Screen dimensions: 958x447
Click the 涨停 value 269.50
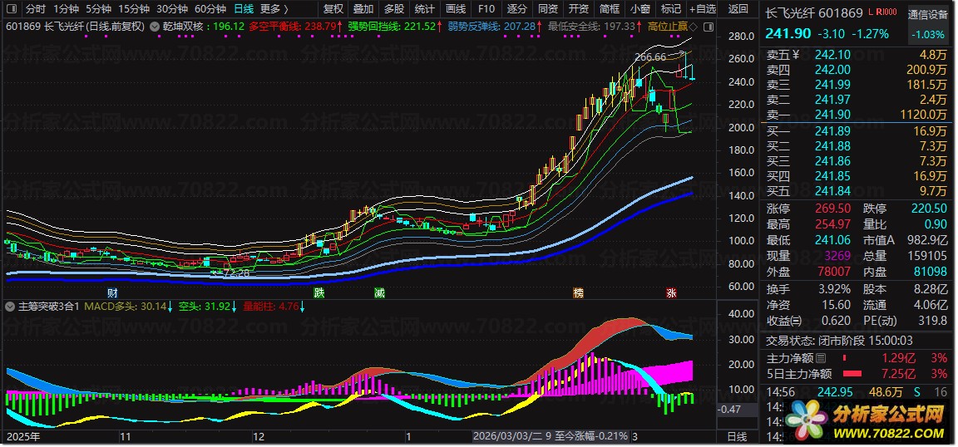[833, 209]
